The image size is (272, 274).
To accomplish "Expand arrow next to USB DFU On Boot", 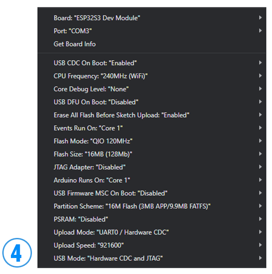I will pyautogui.click(x=260, y=102).
